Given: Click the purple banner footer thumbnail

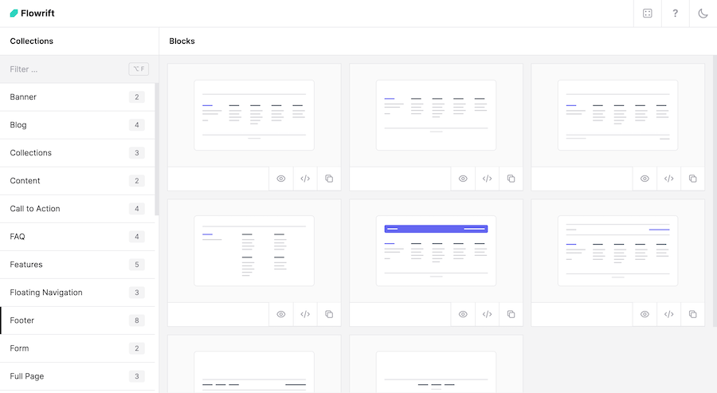Looking at the screenshot, I should pyautogui.click(x=436, y=250).
